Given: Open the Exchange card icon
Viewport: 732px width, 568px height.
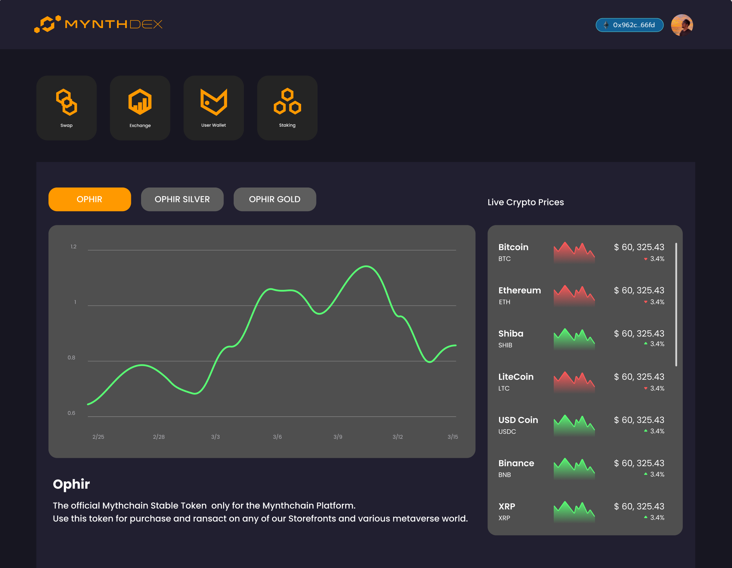Looking at the screenshot, I should coord(140,102).
